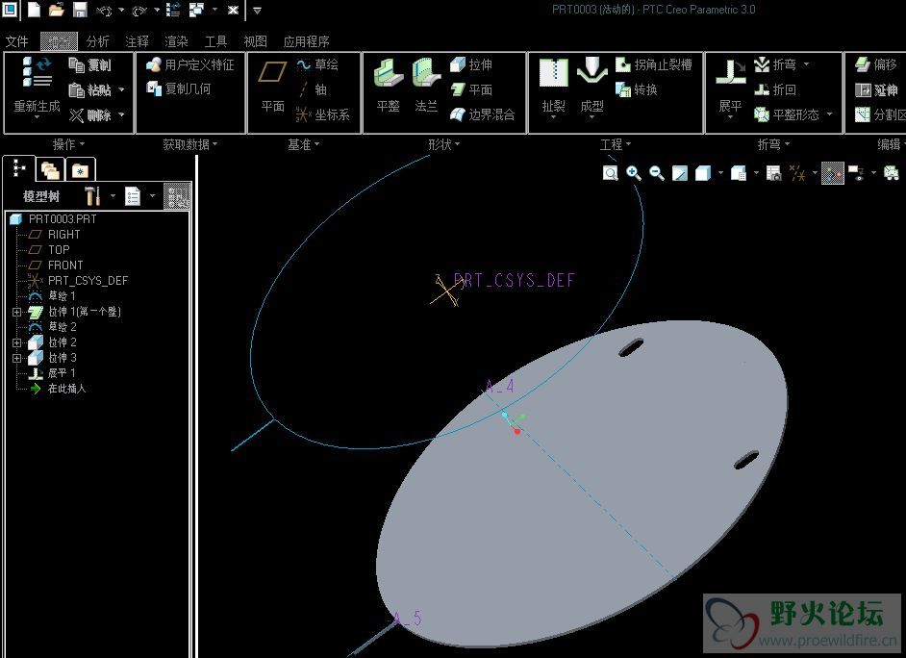Select the 边界混合 boundary blend tool
Viewport: 906px width, 658px height.
(x=482, y=114)
